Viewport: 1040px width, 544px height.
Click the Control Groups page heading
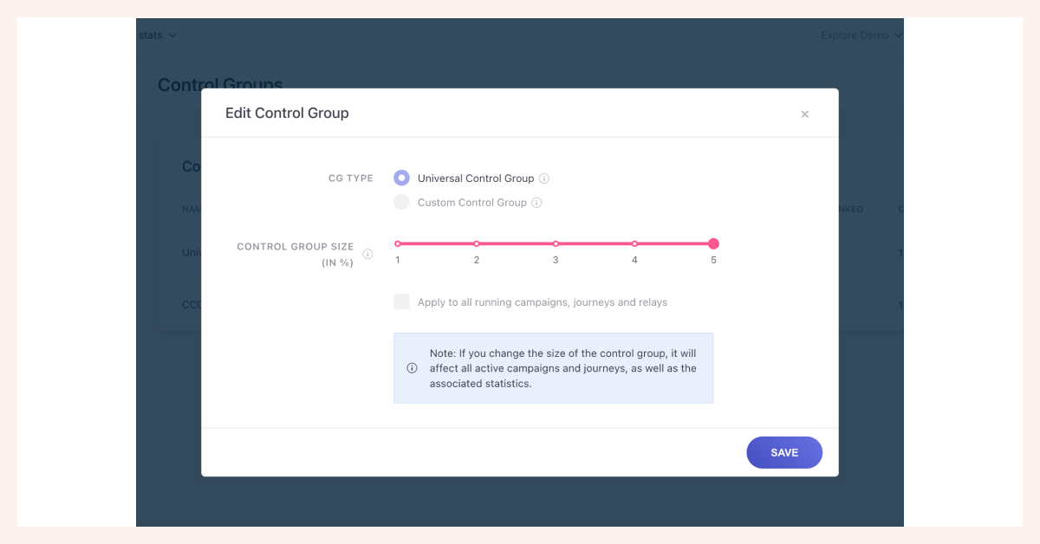[x=220, y=84]
